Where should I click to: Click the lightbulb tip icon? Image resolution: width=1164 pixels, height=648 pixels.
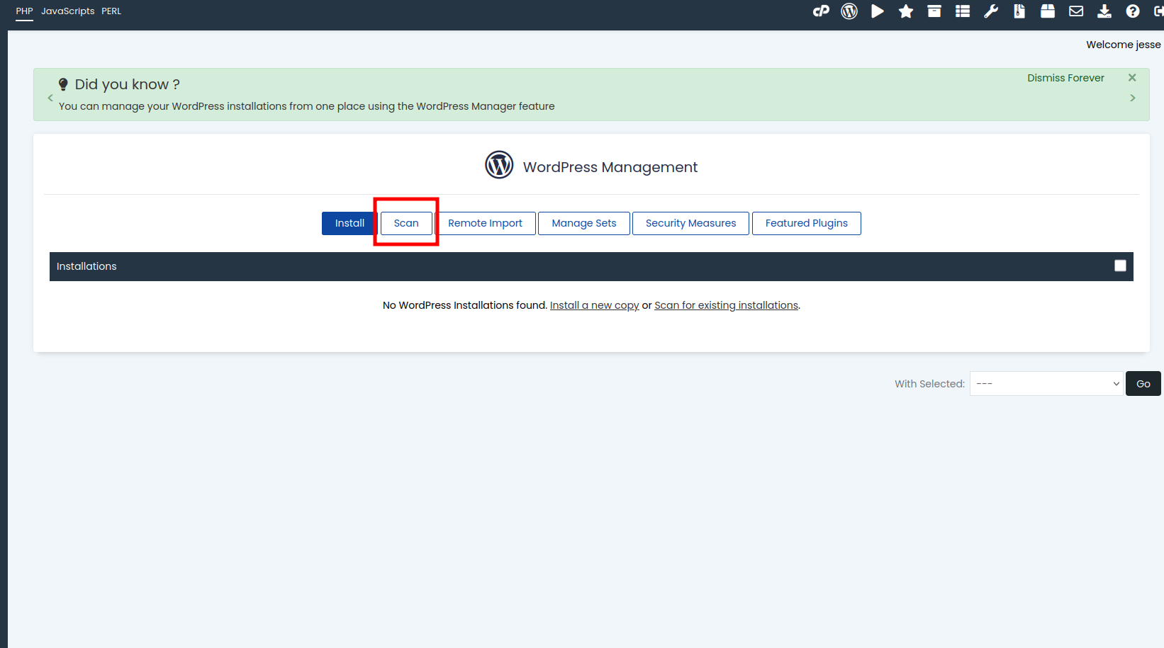[x=63, y=84]
